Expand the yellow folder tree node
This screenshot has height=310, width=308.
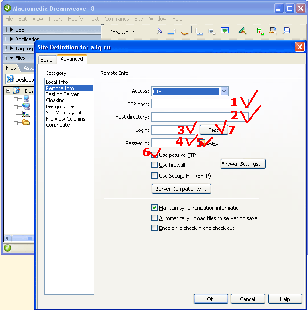pyautogui.click(x=16, y=123)
